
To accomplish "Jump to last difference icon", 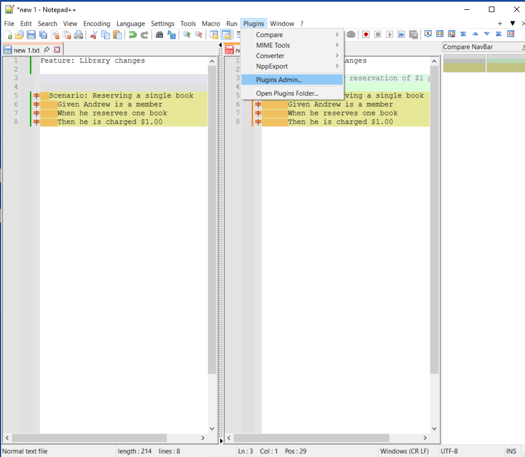I will pyautogui.click(x=499, y=34).
